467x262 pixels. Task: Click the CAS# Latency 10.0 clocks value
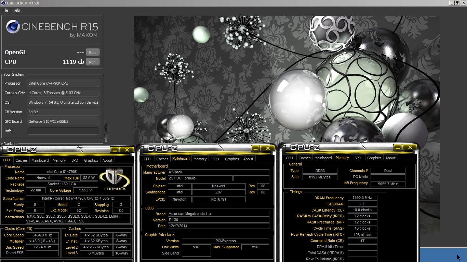[362, 210]
